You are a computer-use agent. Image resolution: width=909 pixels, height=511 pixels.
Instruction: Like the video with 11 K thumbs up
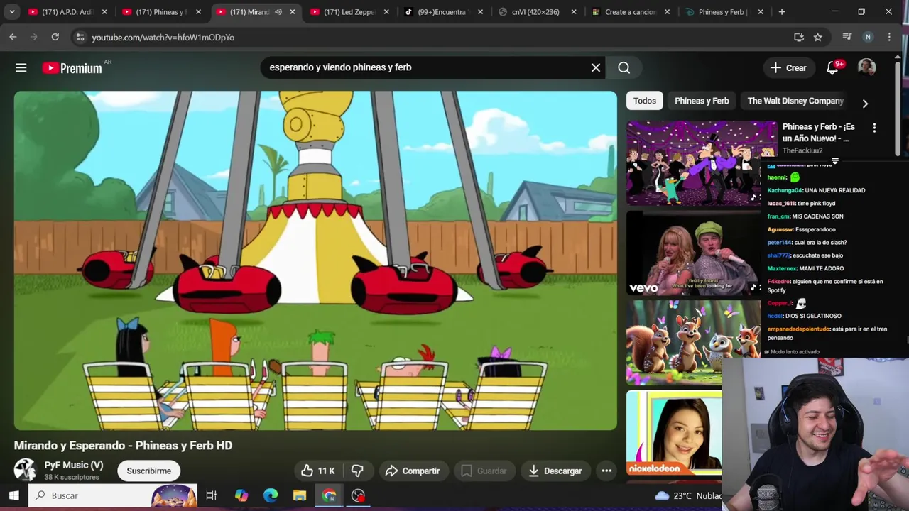click(x=317, y=471)
